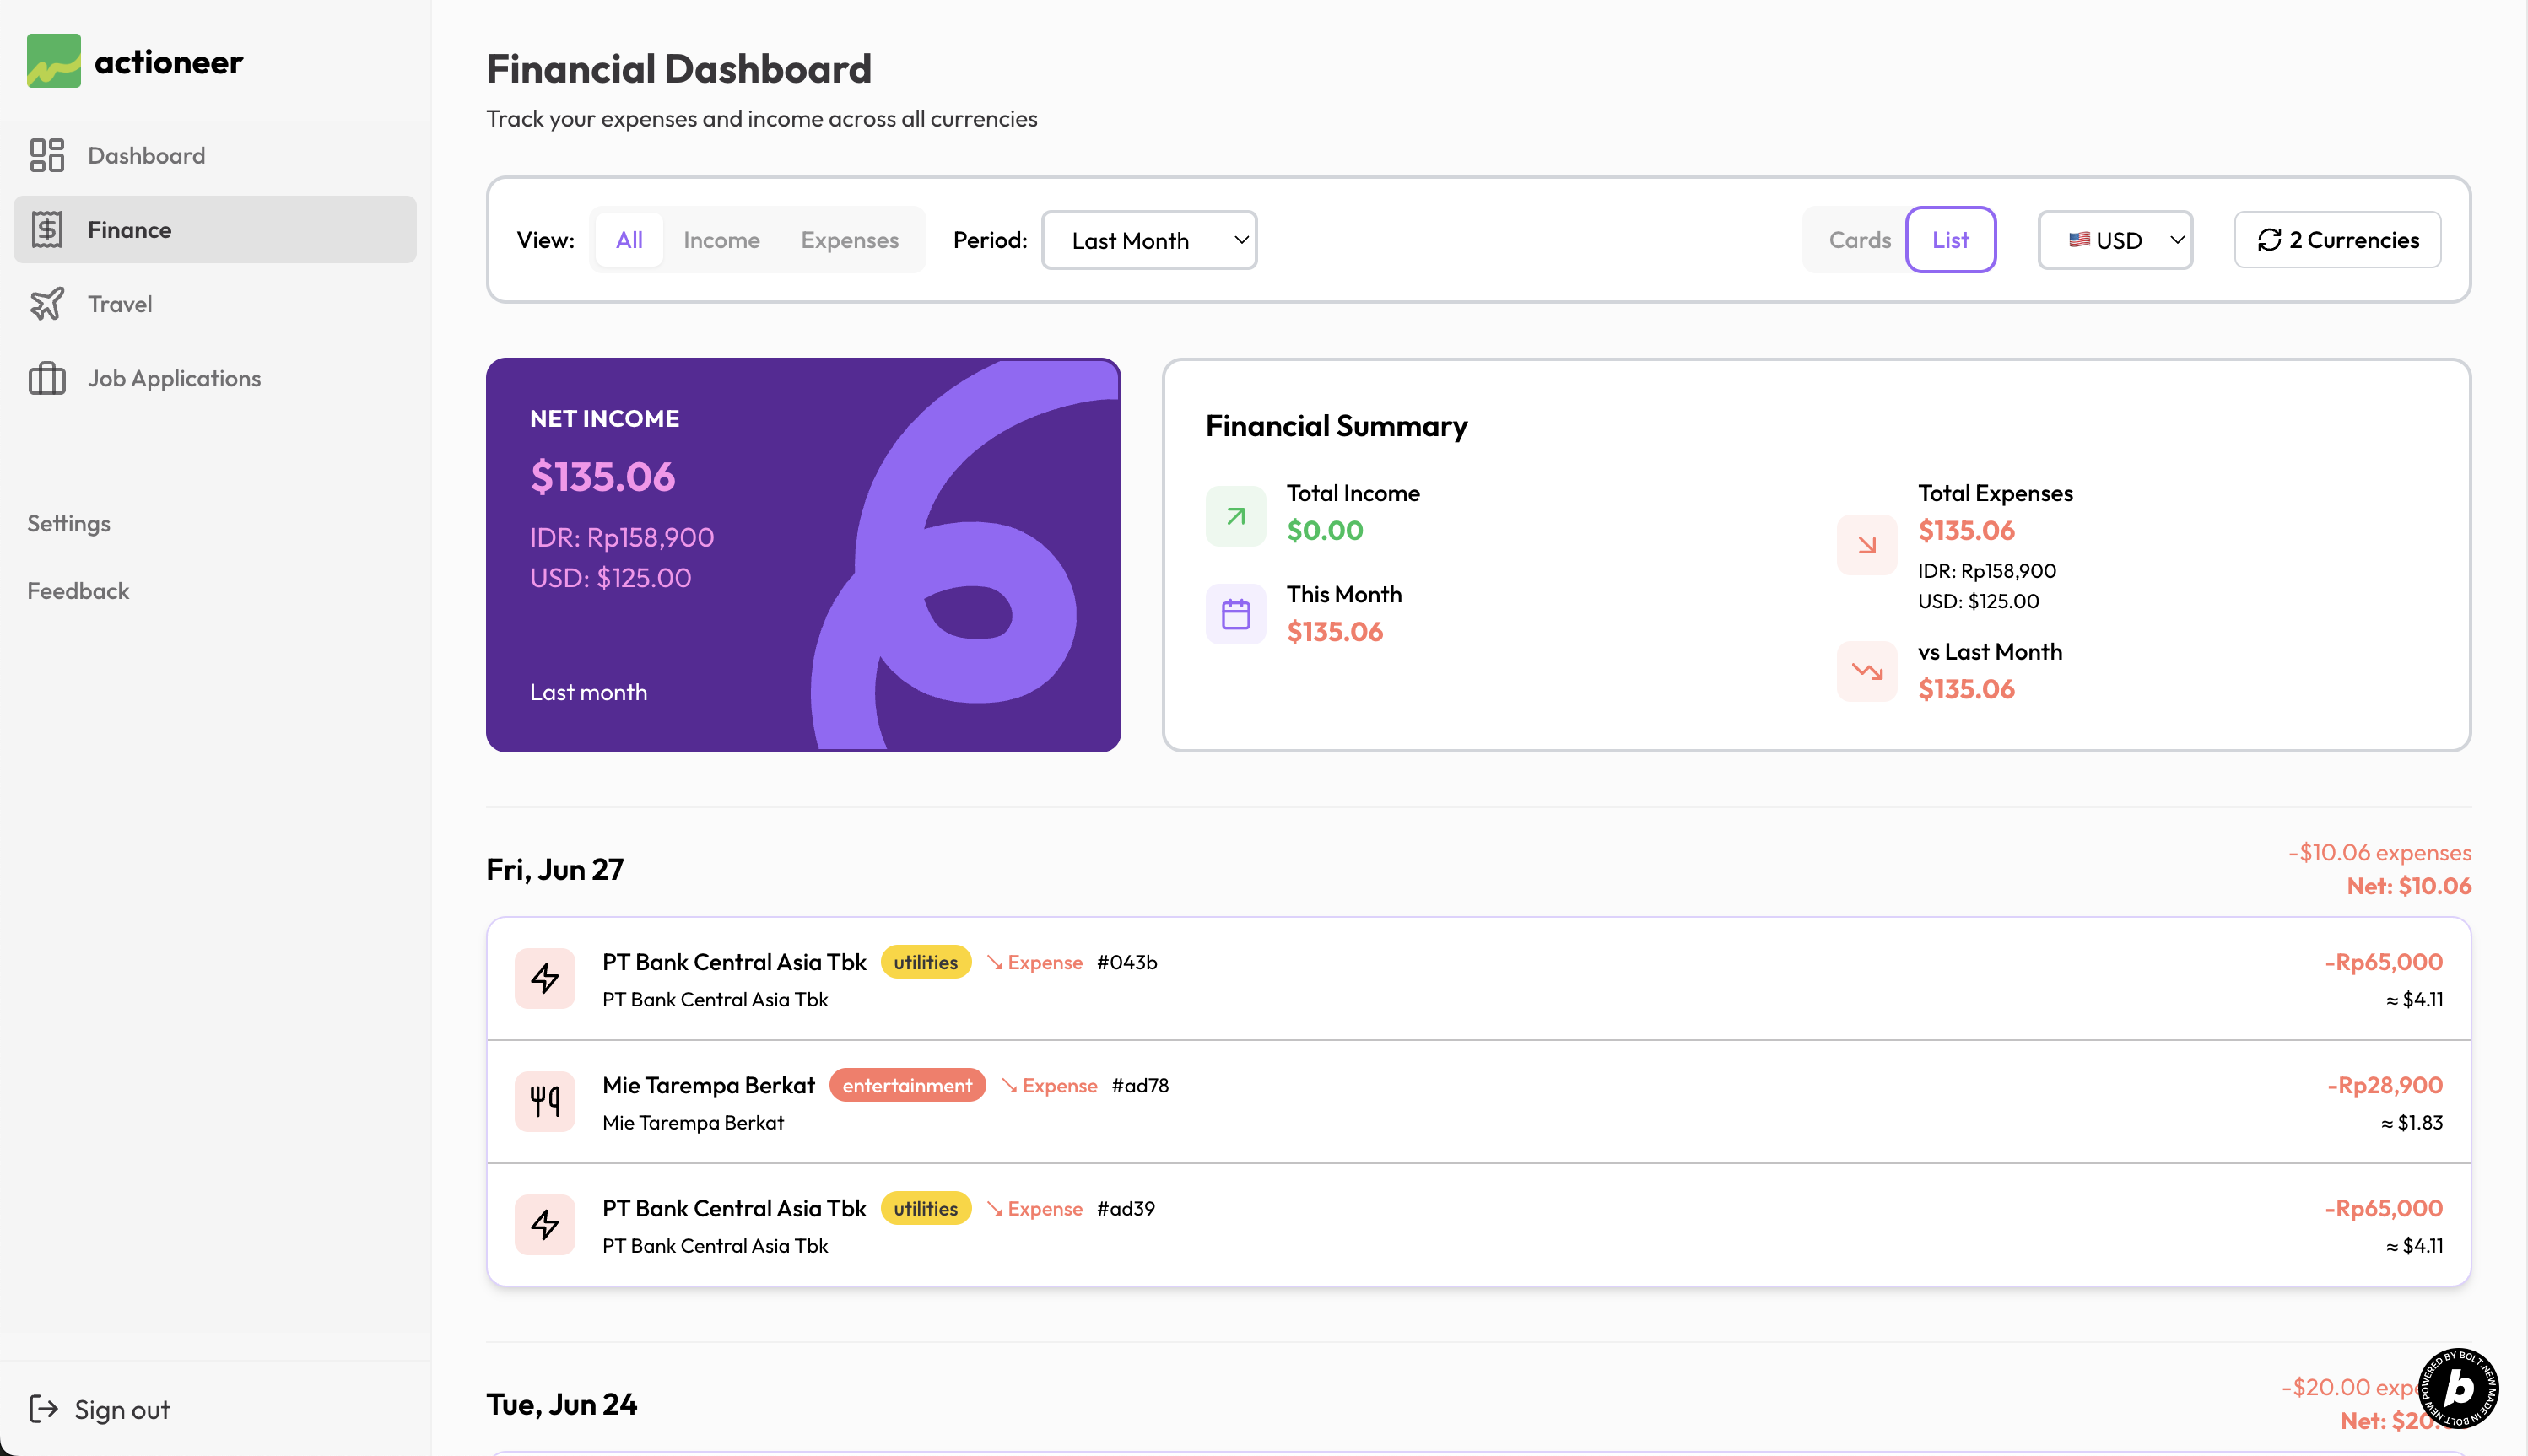
Task: Click the Bolt badge icon in corner
Action: coord(2458,1389)
